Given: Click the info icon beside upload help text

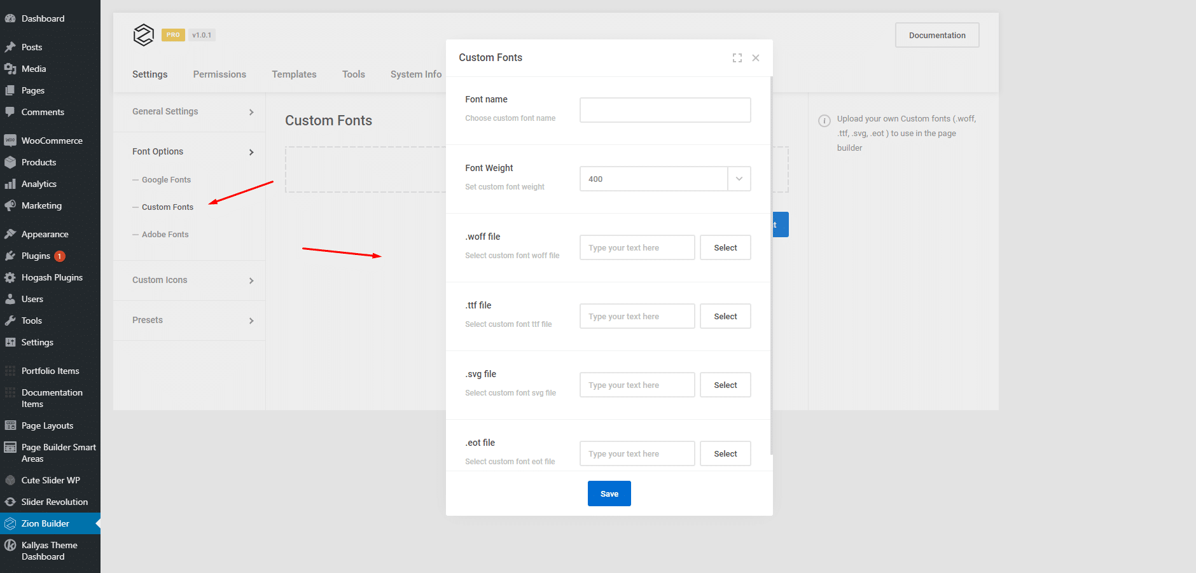Looking at the screenshot, I should [x=824, y=121].
